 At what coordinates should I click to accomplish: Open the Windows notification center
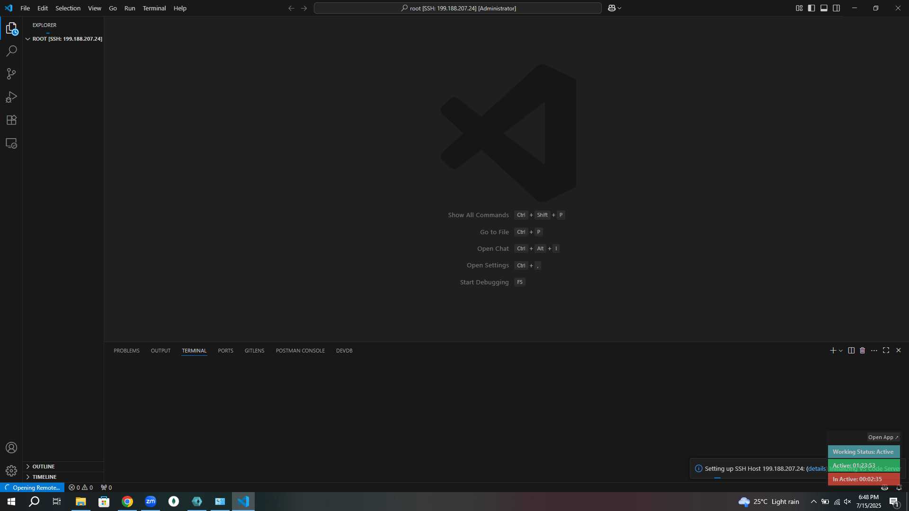pyautogui.click(x=894, y=502)
